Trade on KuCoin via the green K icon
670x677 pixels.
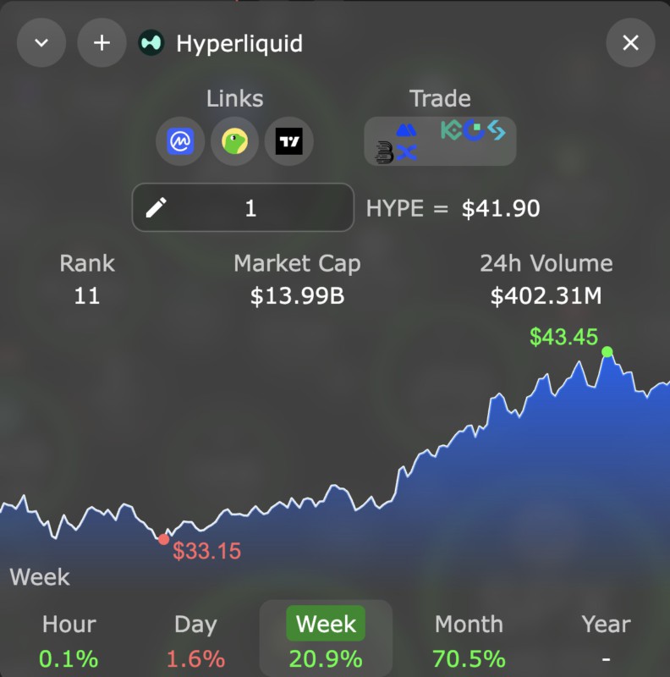click(451, 130)
